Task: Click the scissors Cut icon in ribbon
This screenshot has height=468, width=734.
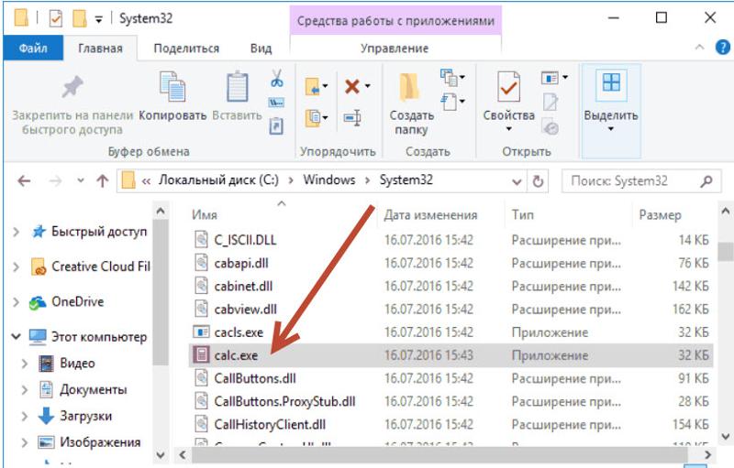Action: 276,79
